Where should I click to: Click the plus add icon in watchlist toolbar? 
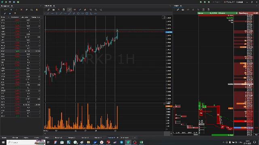pos(11,10)
